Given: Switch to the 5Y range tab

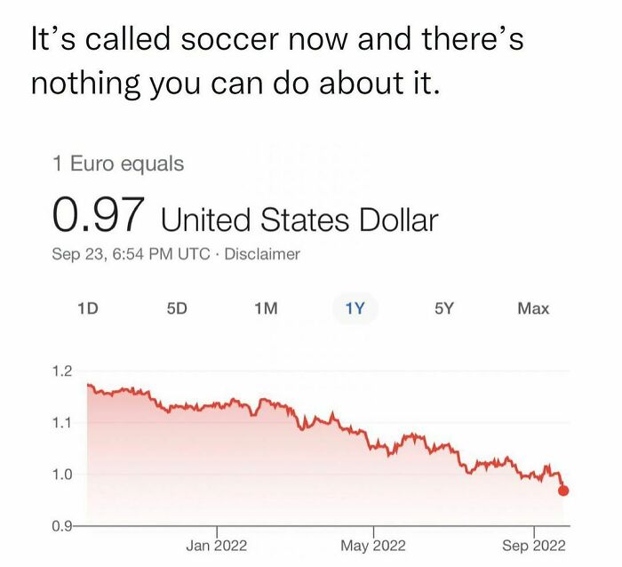Looking at the screenshot, I should pos(444,308).
